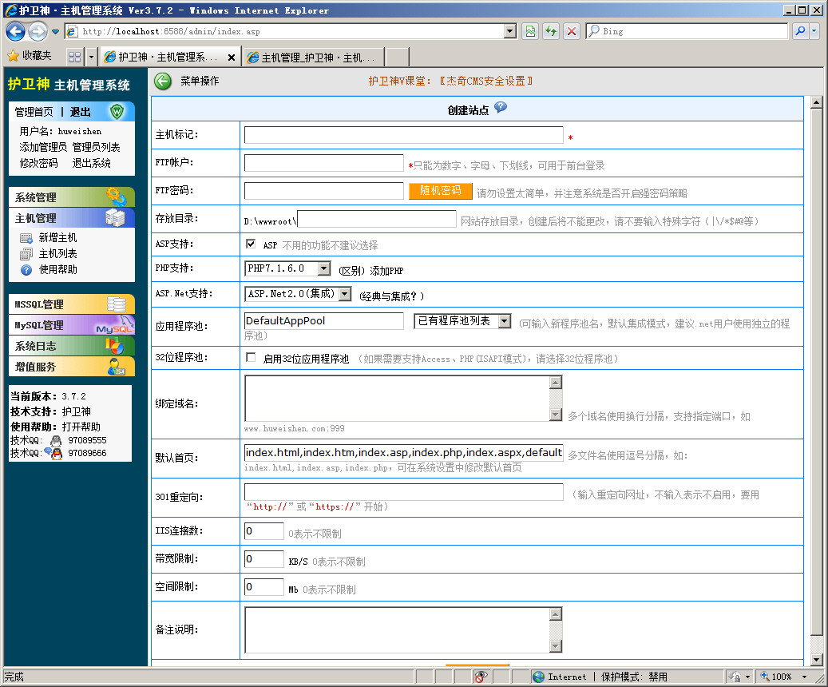828x687 pixels.
Task: Enable the 启用32位应用程序池 checkbox
Action: pos(251,358)
